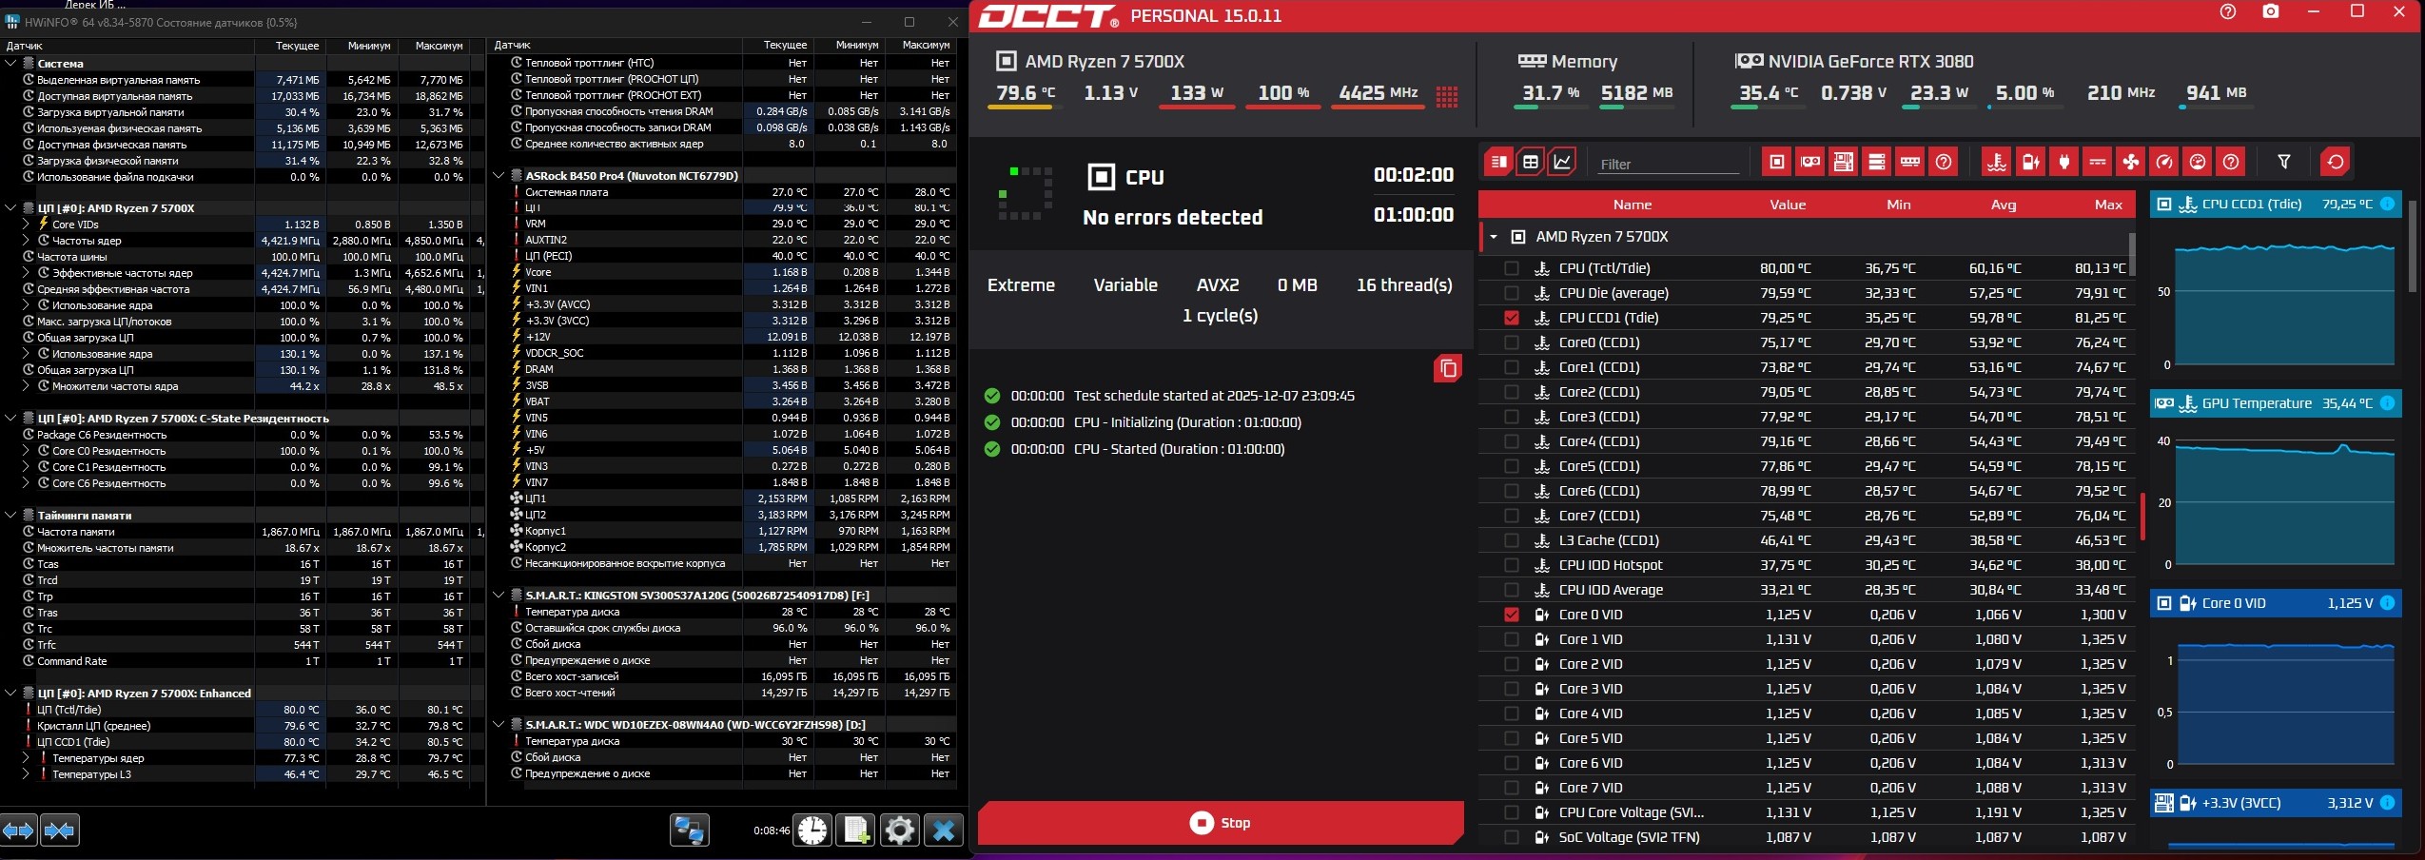Filter OCCT sensors by memory device
This screenshot has width=2425, height=860.
coord(1909,162)
